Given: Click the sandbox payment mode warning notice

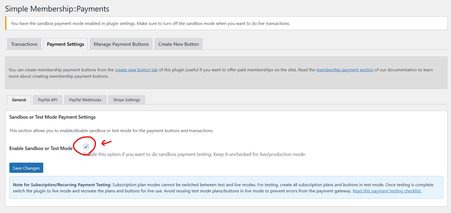Looking at the screenshot, I should click(x=151, y=24).
